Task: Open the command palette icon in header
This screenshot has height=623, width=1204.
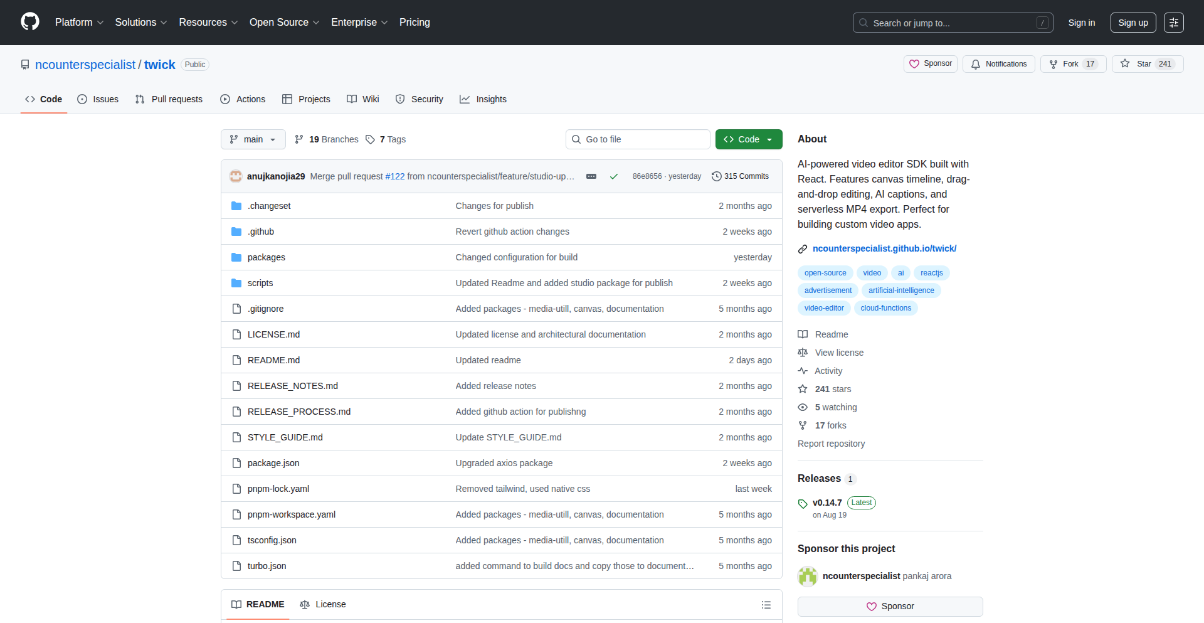Action: point(1173,23)
